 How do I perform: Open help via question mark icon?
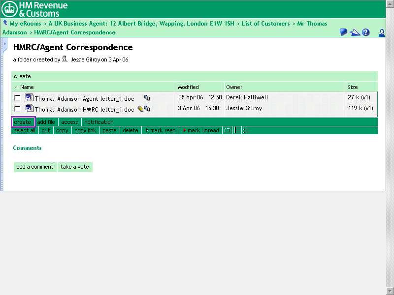pyautogui.click(x=366, y=32)
